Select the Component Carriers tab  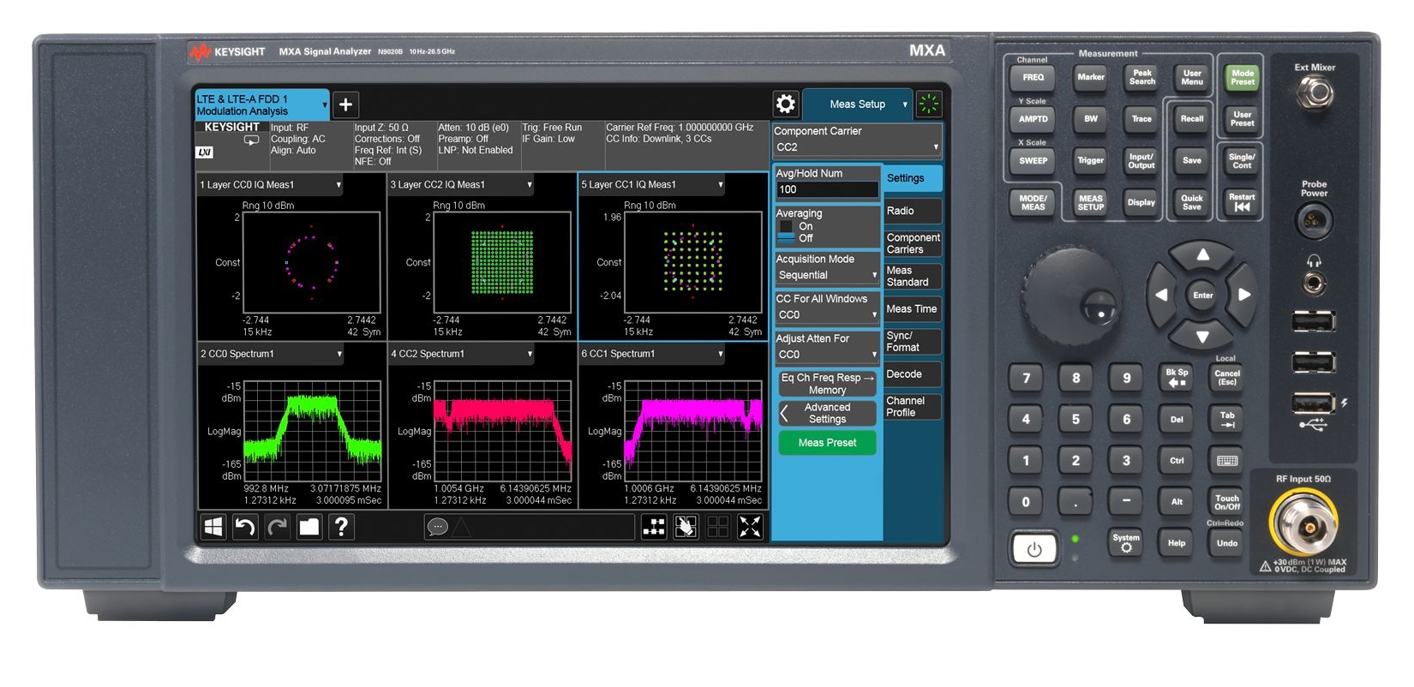pos(913,243)
